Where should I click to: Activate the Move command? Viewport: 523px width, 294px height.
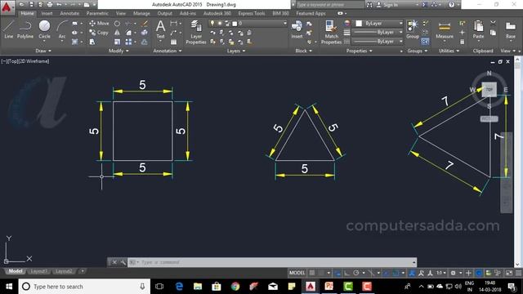pos(99,24)
